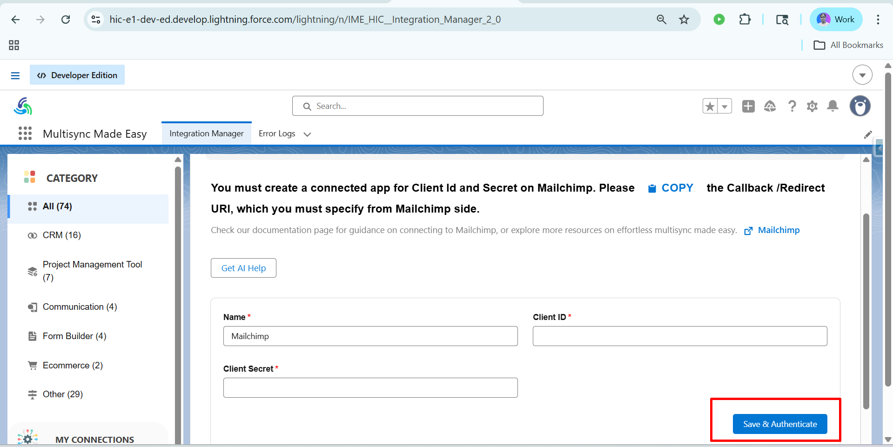
Task: Open Salesforce Help question mark
Action: 792,107
